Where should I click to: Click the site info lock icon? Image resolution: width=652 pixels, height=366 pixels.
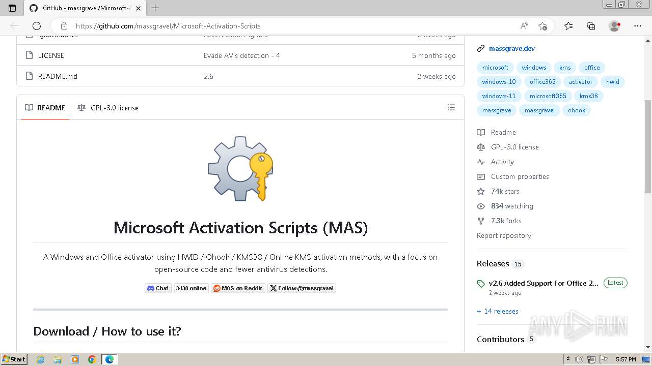(x=64, y=26)
